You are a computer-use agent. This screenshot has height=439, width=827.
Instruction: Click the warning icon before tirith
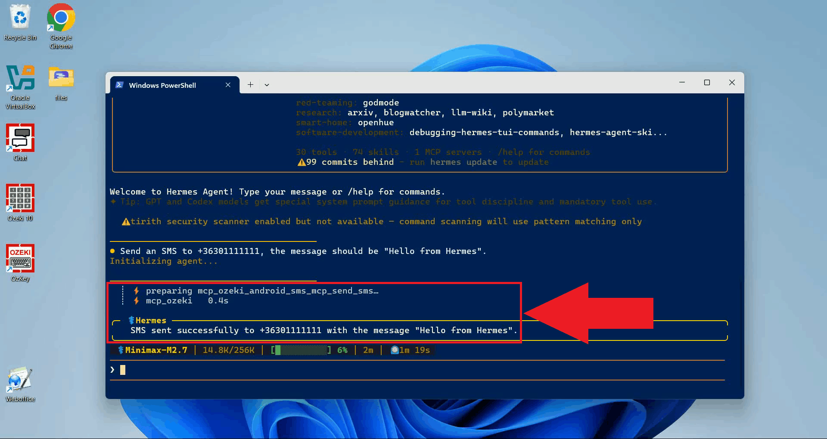[126, 222]
